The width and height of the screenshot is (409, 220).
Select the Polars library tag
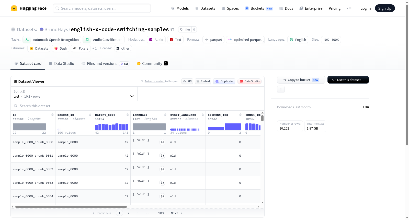pos(81,48)
